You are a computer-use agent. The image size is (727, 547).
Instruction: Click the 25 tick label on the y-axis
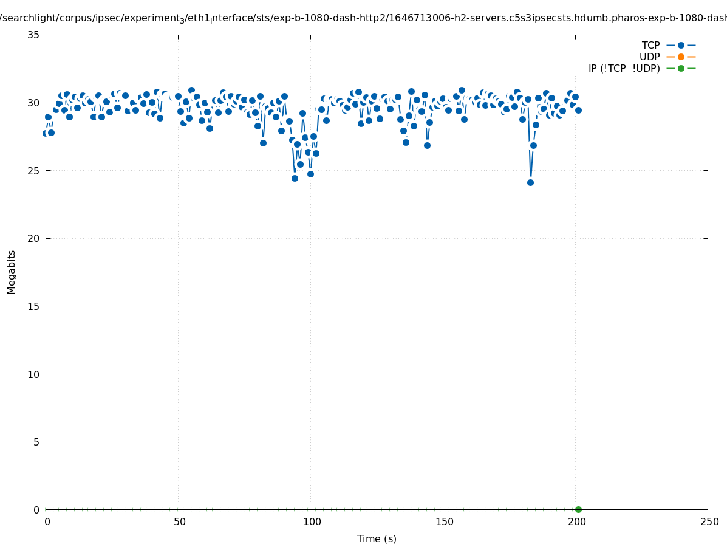33,171
